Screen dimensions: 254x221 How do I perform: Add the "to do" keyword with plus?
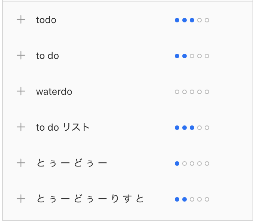click(x=21, y=56)
